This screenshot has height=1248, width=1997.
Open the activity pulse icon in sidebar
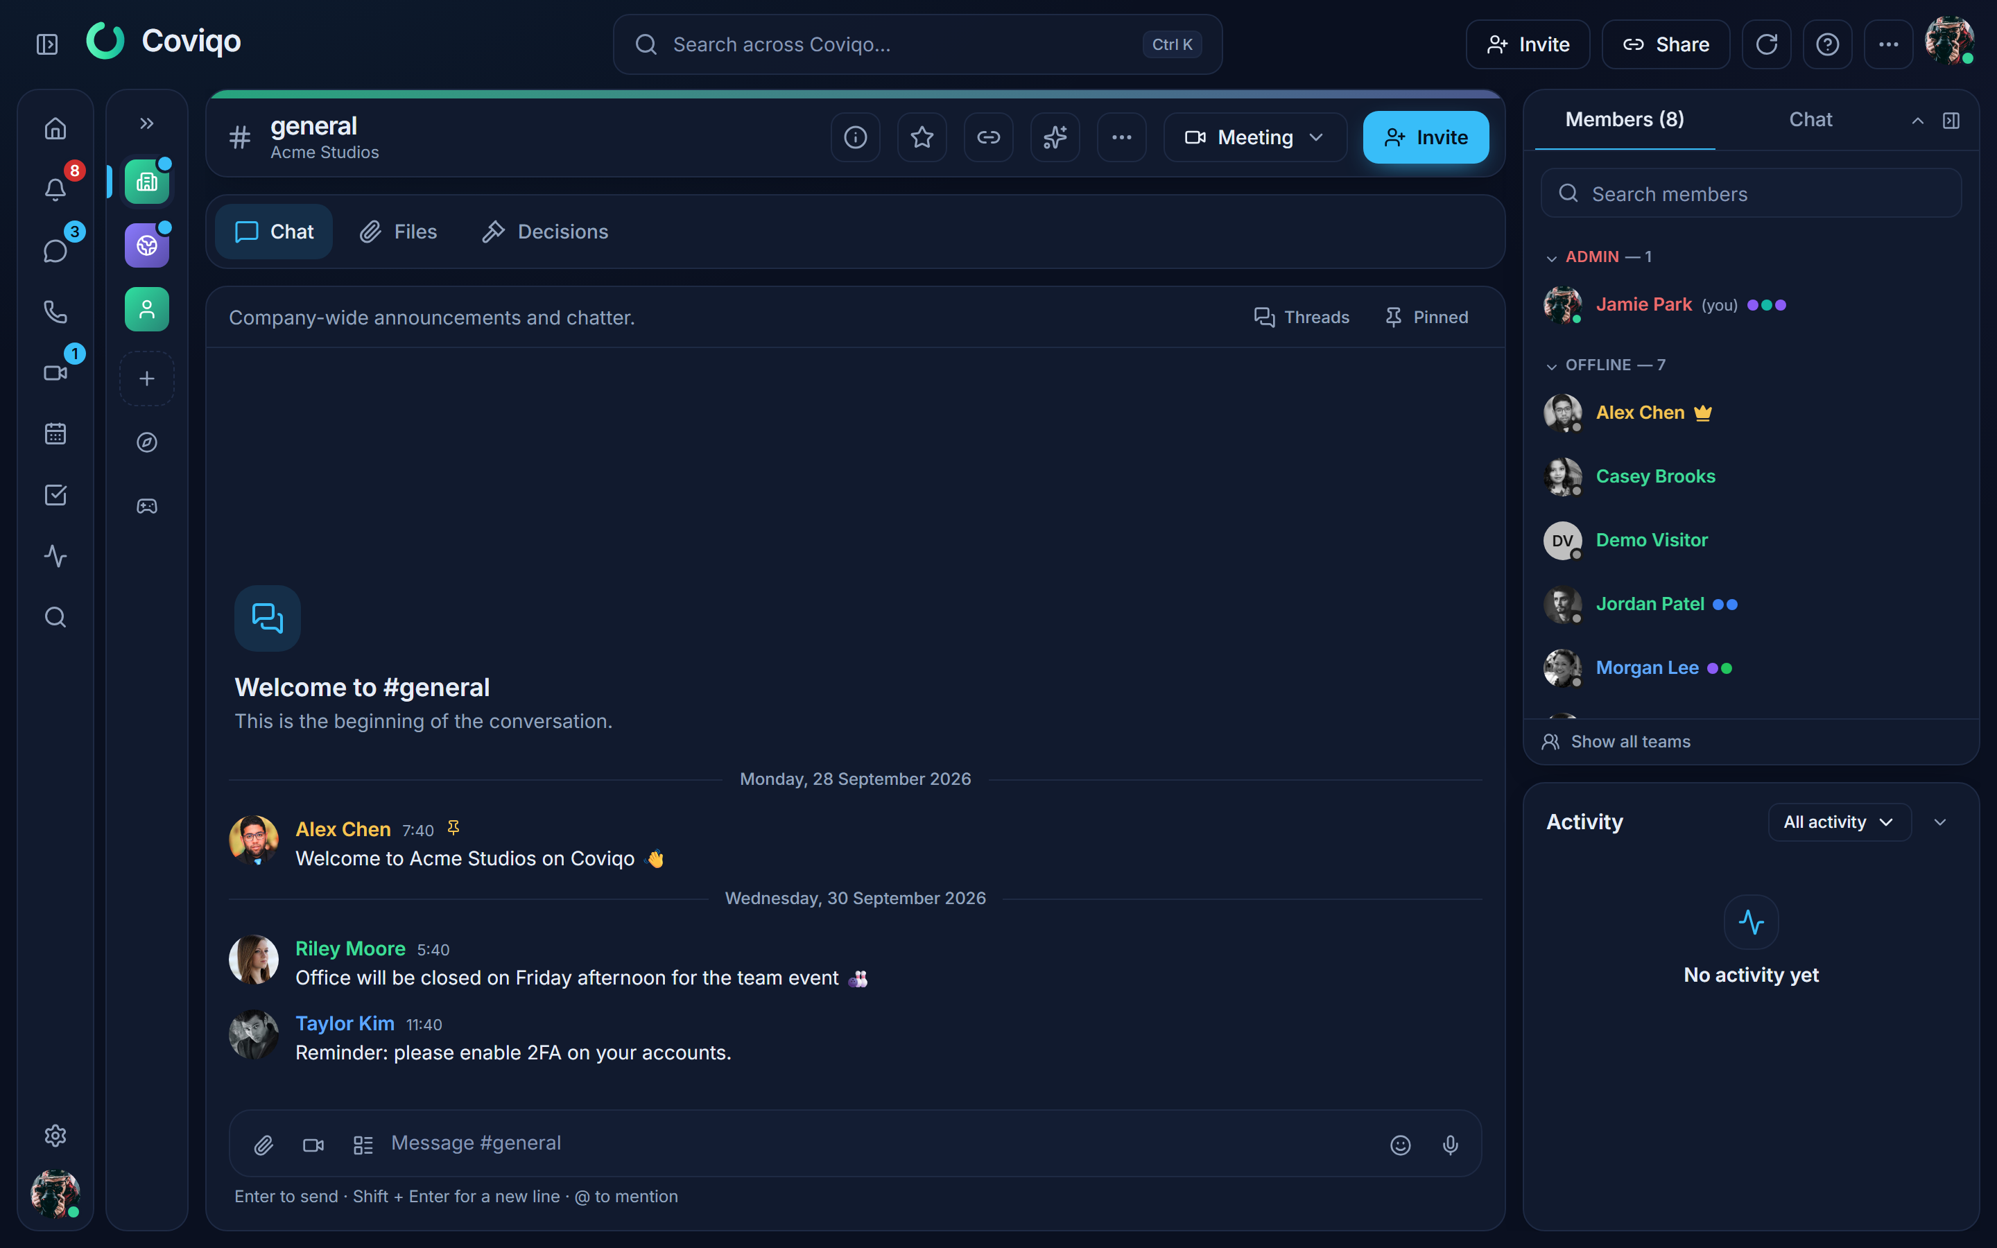(55, 556)
